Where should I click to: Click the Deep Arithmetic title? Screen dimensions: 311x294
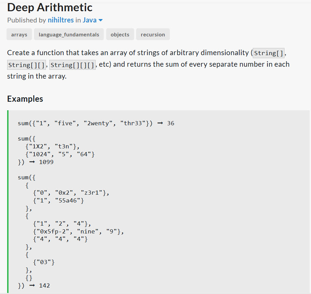pyautogui.click(x=50, y=7)
